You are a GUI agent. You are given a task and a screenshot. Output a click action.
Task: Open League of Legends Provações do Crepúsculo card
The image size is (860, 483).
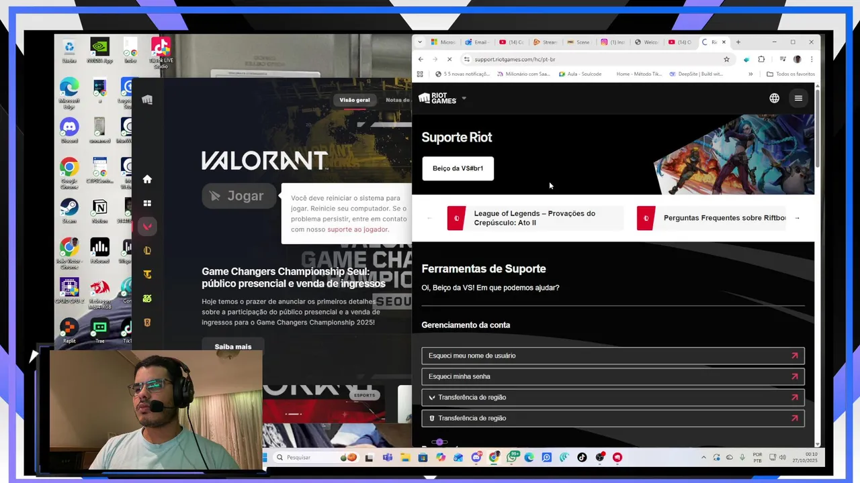(535, 218)
